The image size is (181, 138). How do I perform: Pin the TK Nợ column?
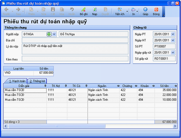coord(66,86)
